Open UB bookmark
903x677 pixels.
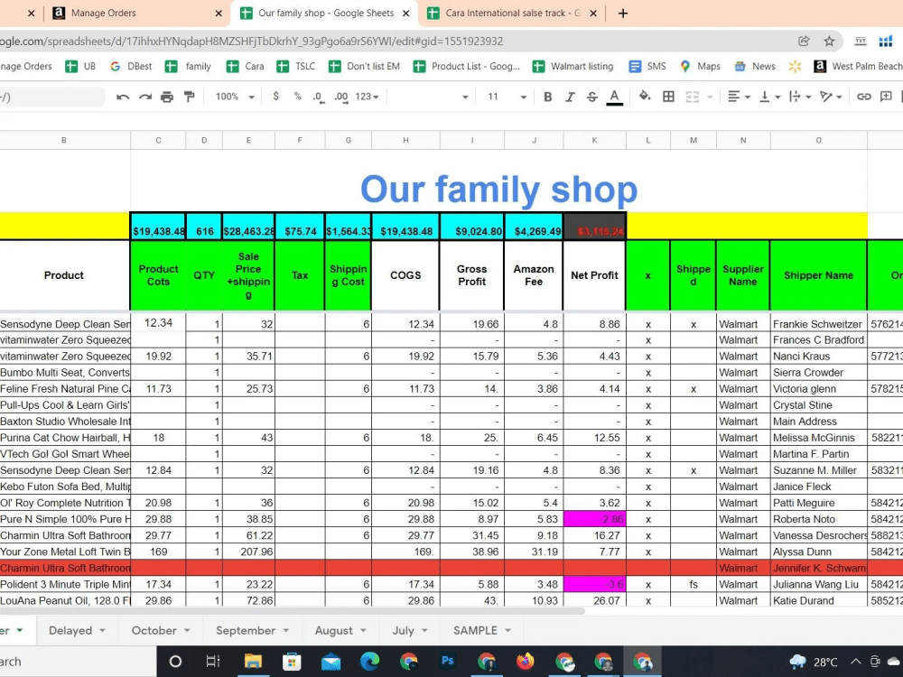click(x=80, y=66)
